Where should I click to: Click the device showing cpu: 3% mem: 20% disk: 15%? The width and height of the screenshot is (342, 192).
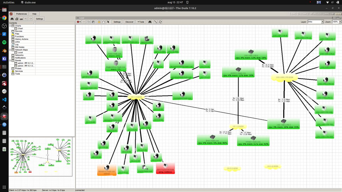pyautogui.click(x=283, y=124)
